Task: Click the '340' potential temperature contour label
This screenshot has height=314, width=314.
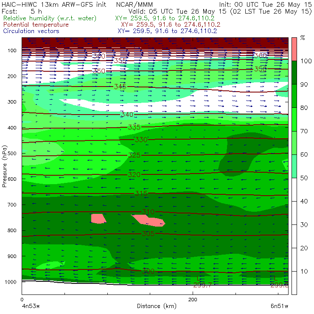Action: [127, 114]
